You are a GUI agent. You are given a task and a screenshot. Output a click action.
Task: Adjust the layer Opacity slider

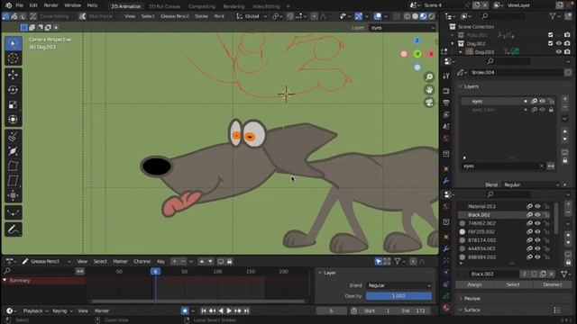tap(398, 296)
